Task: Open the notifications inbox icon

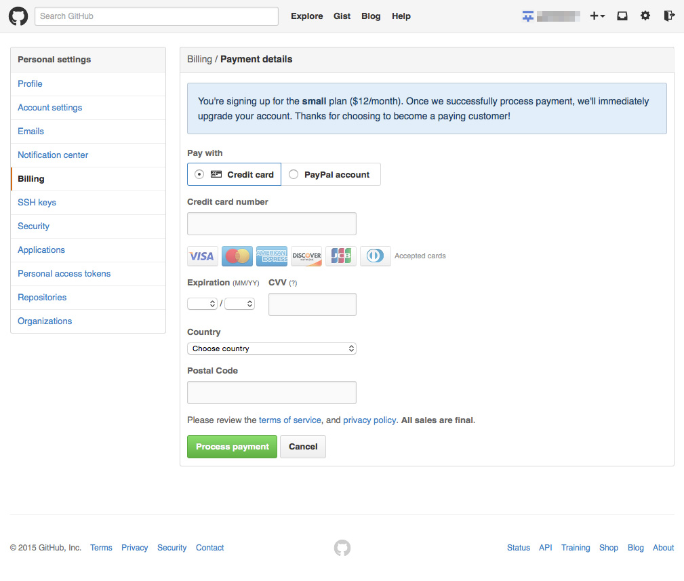Action: point(622,16)
